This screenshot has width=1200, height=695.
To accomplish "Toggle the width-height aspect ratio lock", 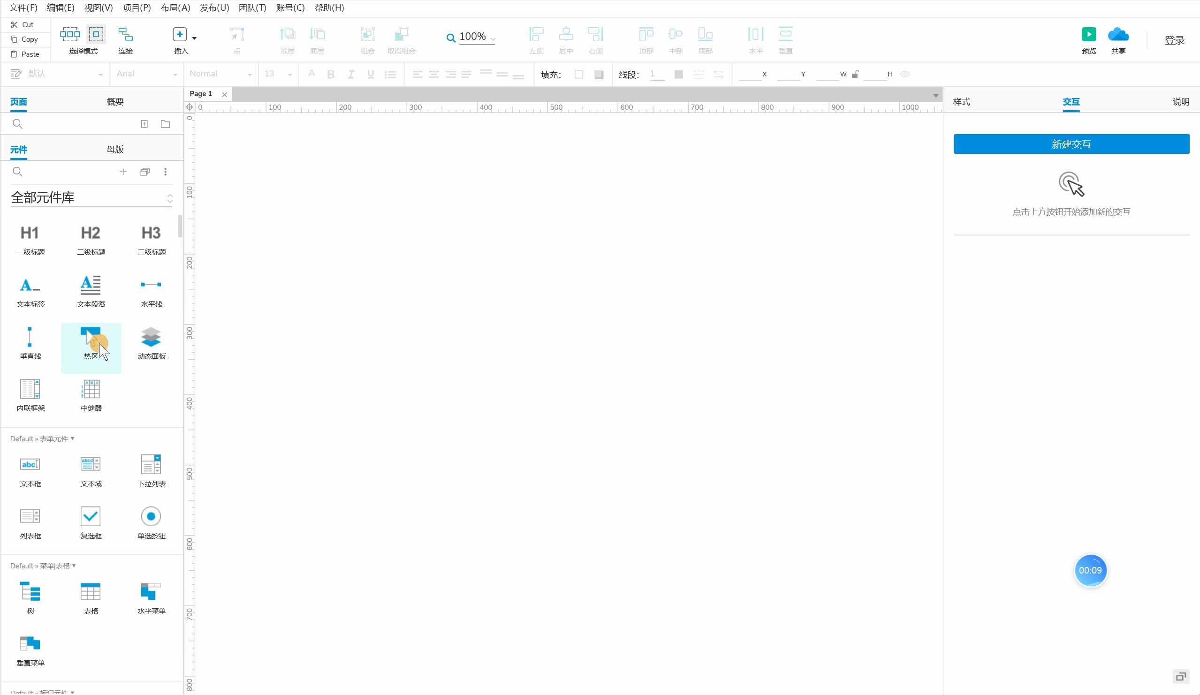I will tap(855, 74).
